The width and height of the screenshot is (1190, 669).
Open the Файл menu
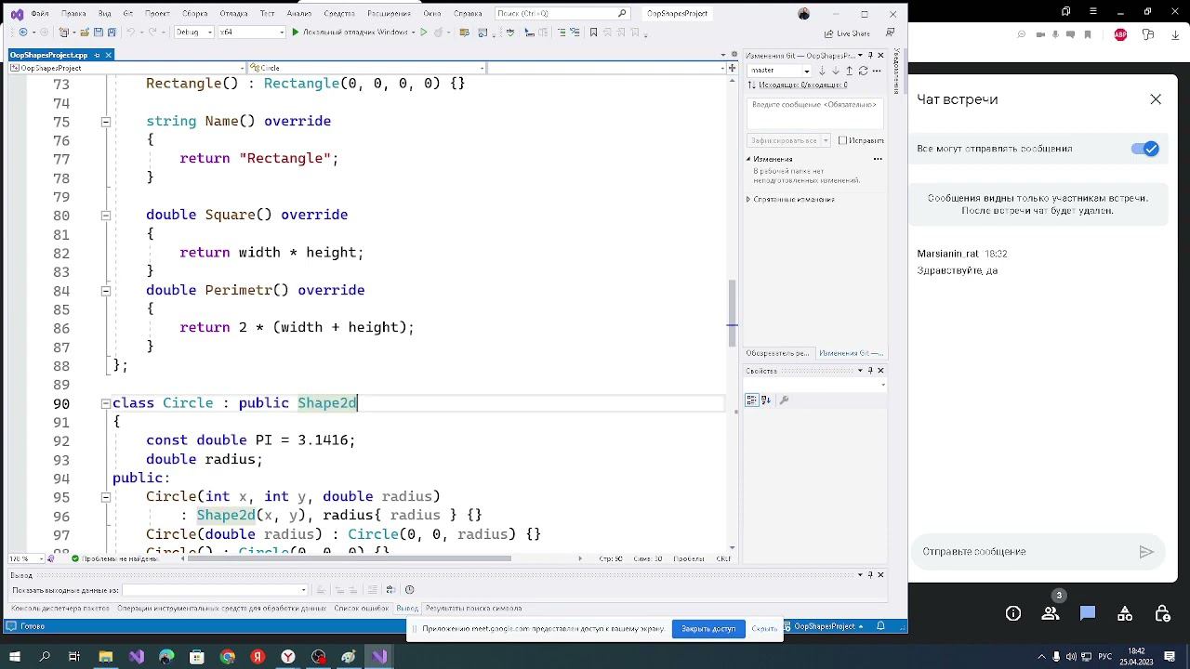(39, 14)
